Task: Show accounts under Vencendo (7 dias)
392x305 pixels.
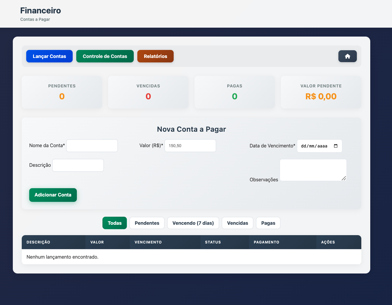Action: 193,223
